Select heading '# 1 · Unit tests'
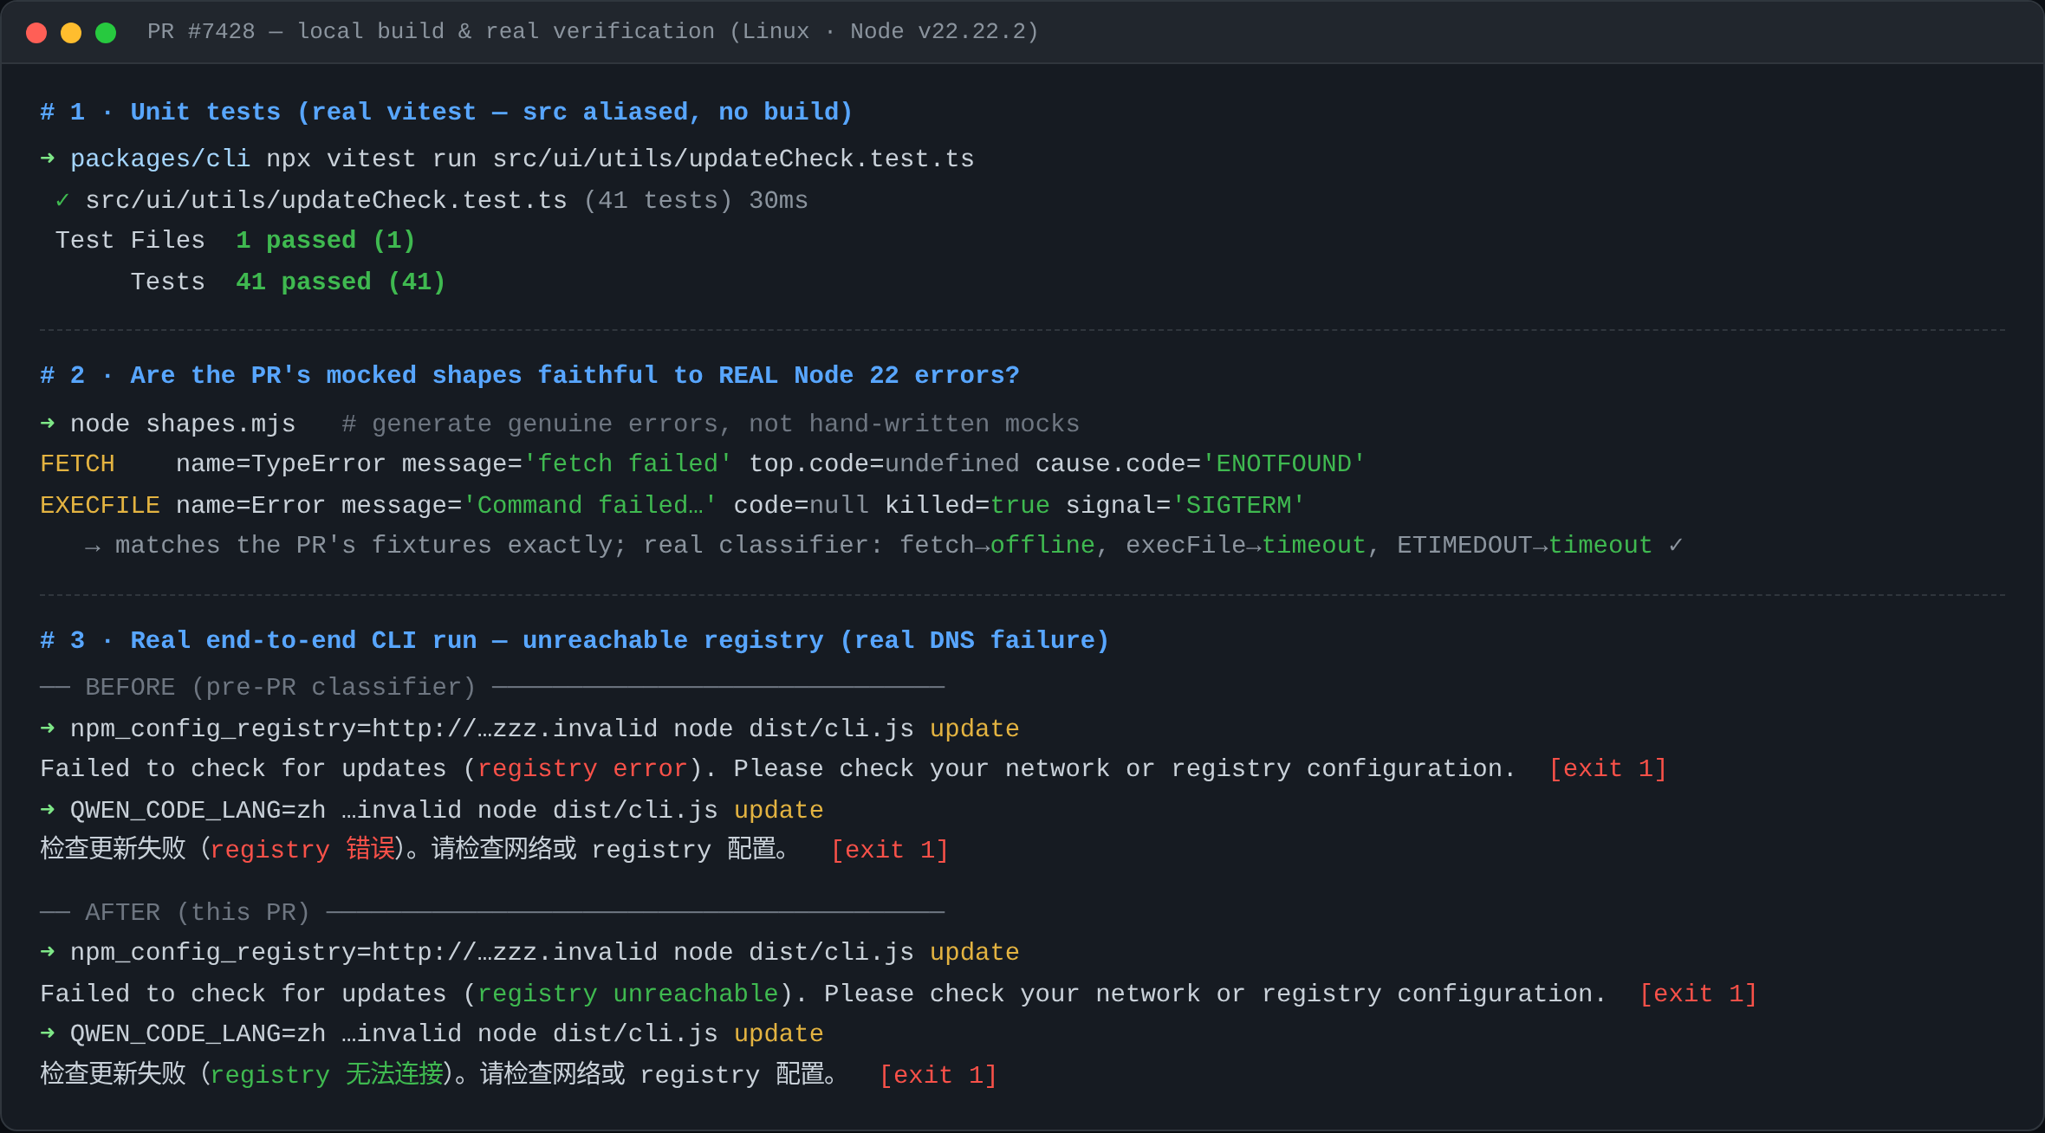This screenshot has height=1133, width=2045. tap(160, 113)
